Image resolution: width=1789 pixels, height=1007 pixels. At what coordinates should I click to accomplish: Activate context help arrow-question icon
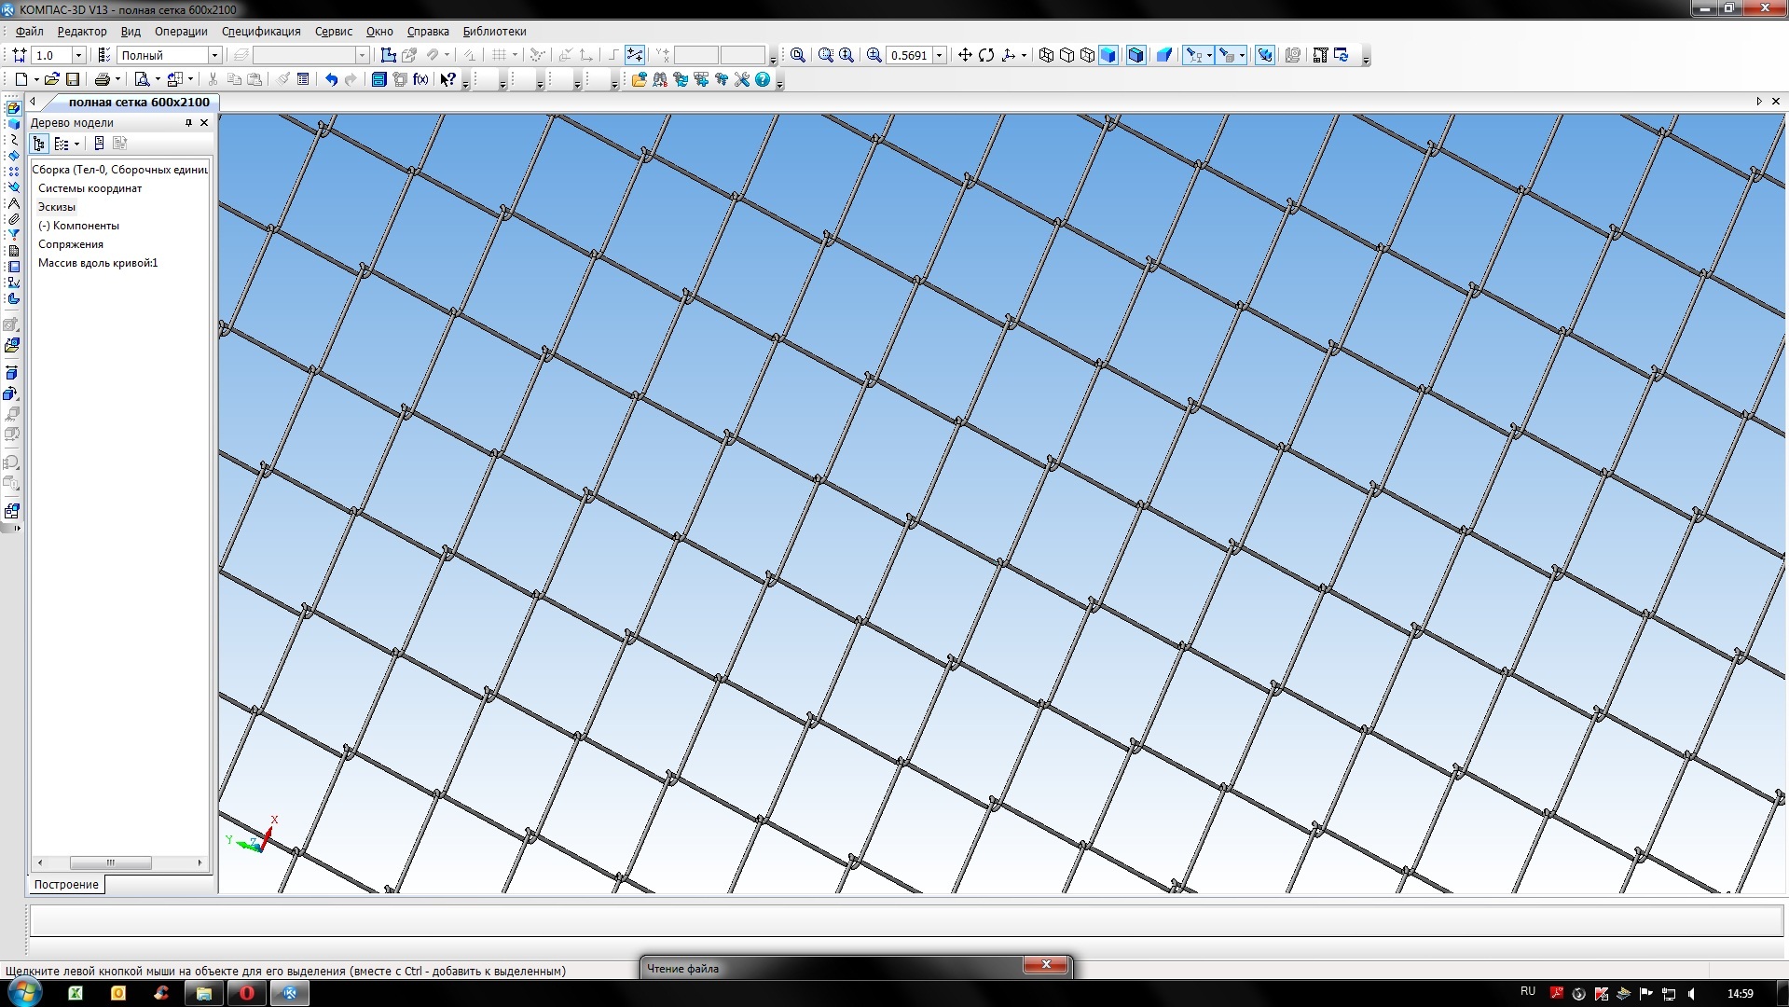pyautogui.click(x=447, y=80)
